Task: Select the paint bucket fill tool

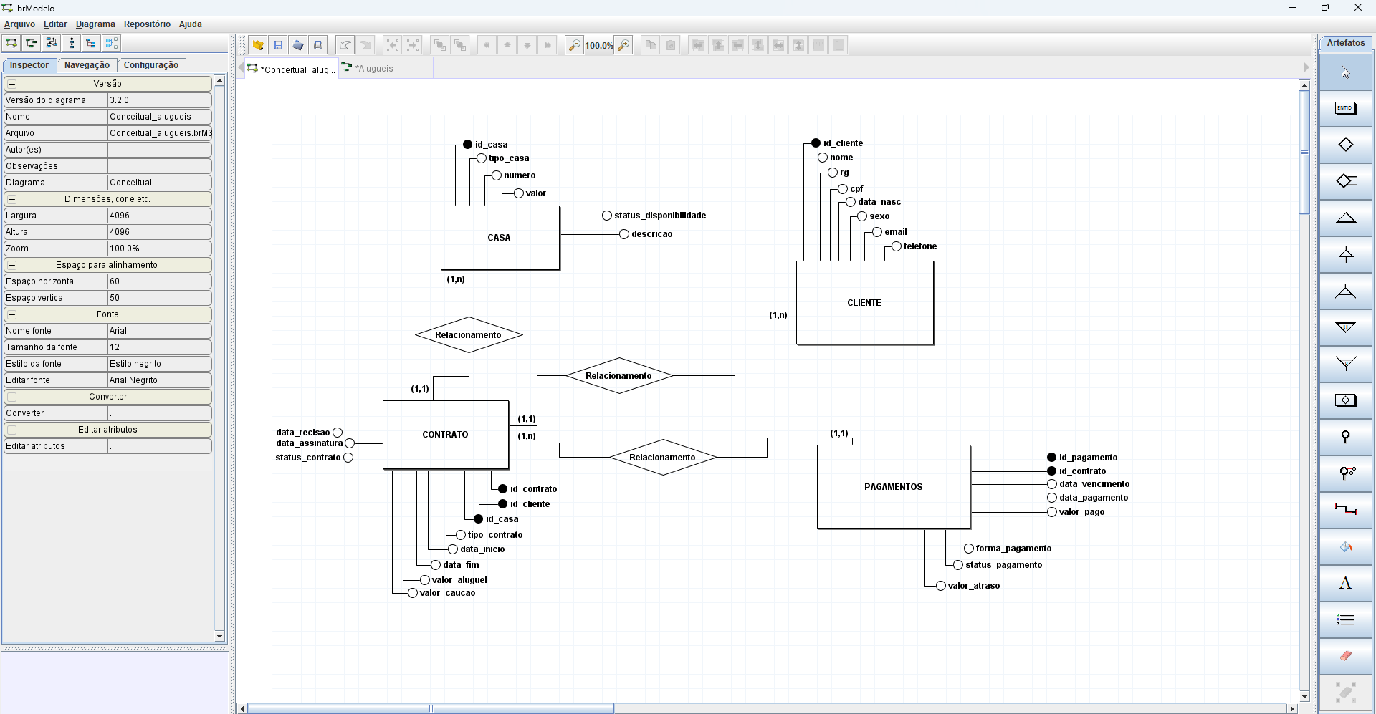Action: click(1345, 546)
